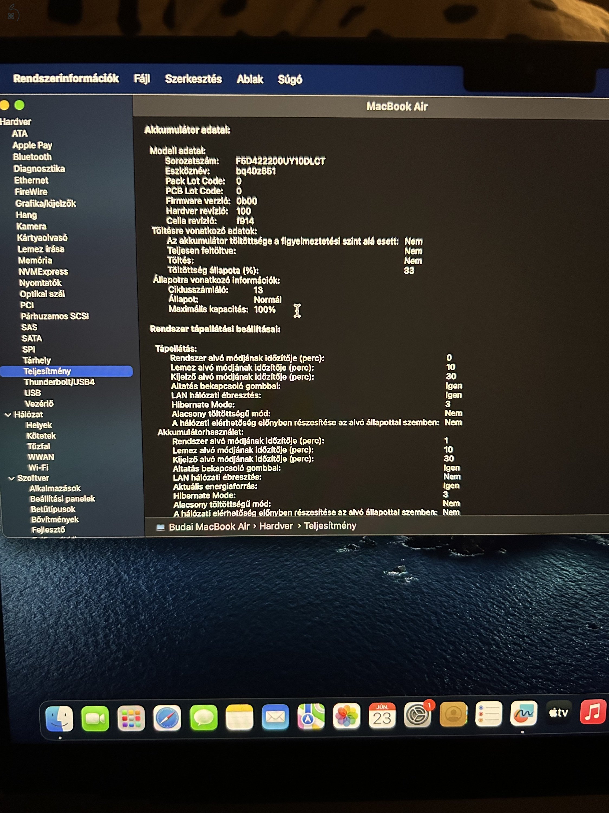Image resolution: width=609 pixels, height=813 pixels.
Task: Open the Ablak menu
Action: (x=250, y=79)
